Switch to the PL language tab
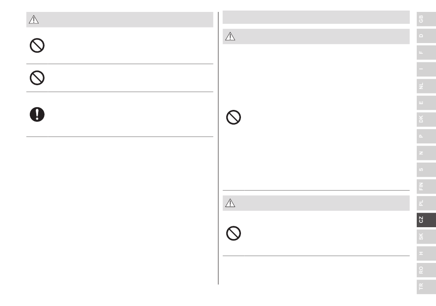 point(426,203)
